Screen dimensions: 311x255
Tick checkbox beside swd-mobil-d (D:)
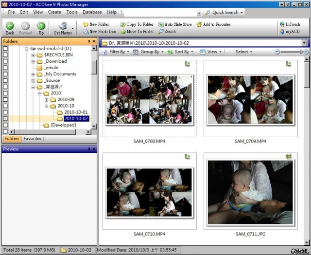(5, 48)
